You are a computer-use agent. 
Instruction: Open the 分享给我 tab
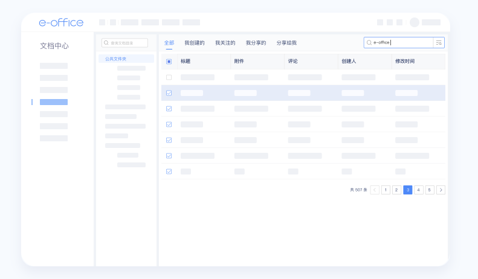click(286, 43)
